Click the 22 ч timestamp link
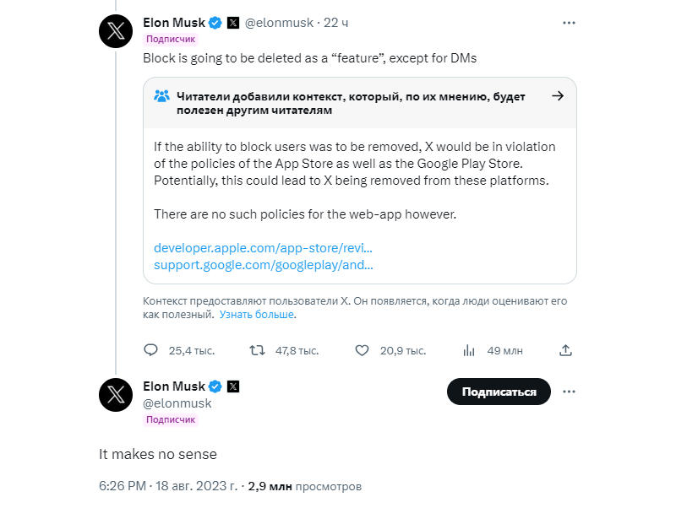The height and width of the screenshot is (508, 676). coord(335,23)
